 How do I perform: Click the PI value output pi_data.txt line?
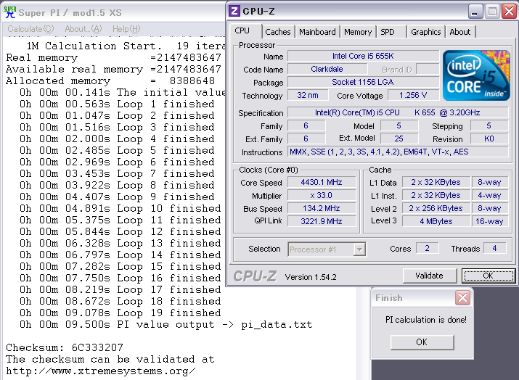(165, 324)
